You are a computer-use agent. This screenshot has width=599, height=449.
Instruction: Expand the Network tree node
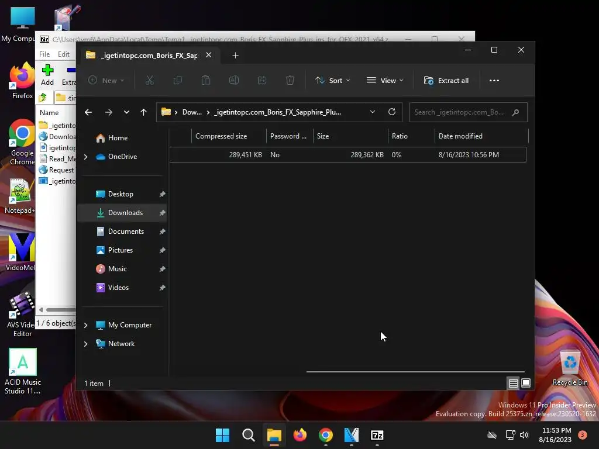85,344
